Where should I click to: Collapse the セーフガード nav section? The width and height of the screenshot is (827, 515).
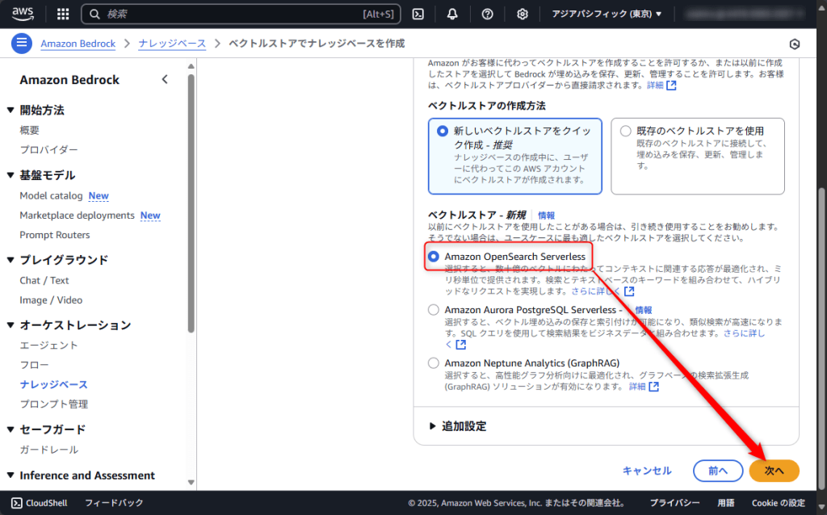point(10,429)
